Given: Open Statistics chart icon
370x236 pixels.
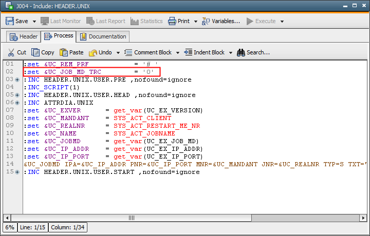Looking at the screenshot, I should pos(135,21).
